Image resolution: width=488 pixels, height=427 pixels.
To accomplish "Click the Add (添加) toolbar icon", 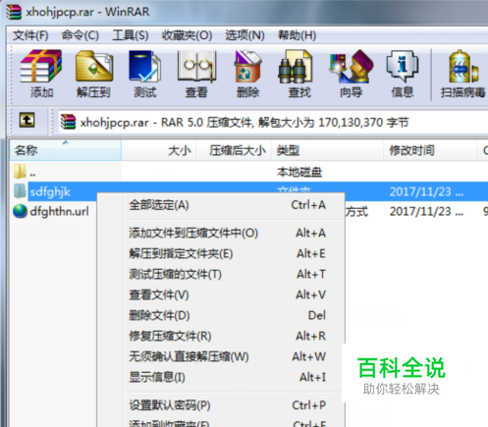I will (41, 74).
